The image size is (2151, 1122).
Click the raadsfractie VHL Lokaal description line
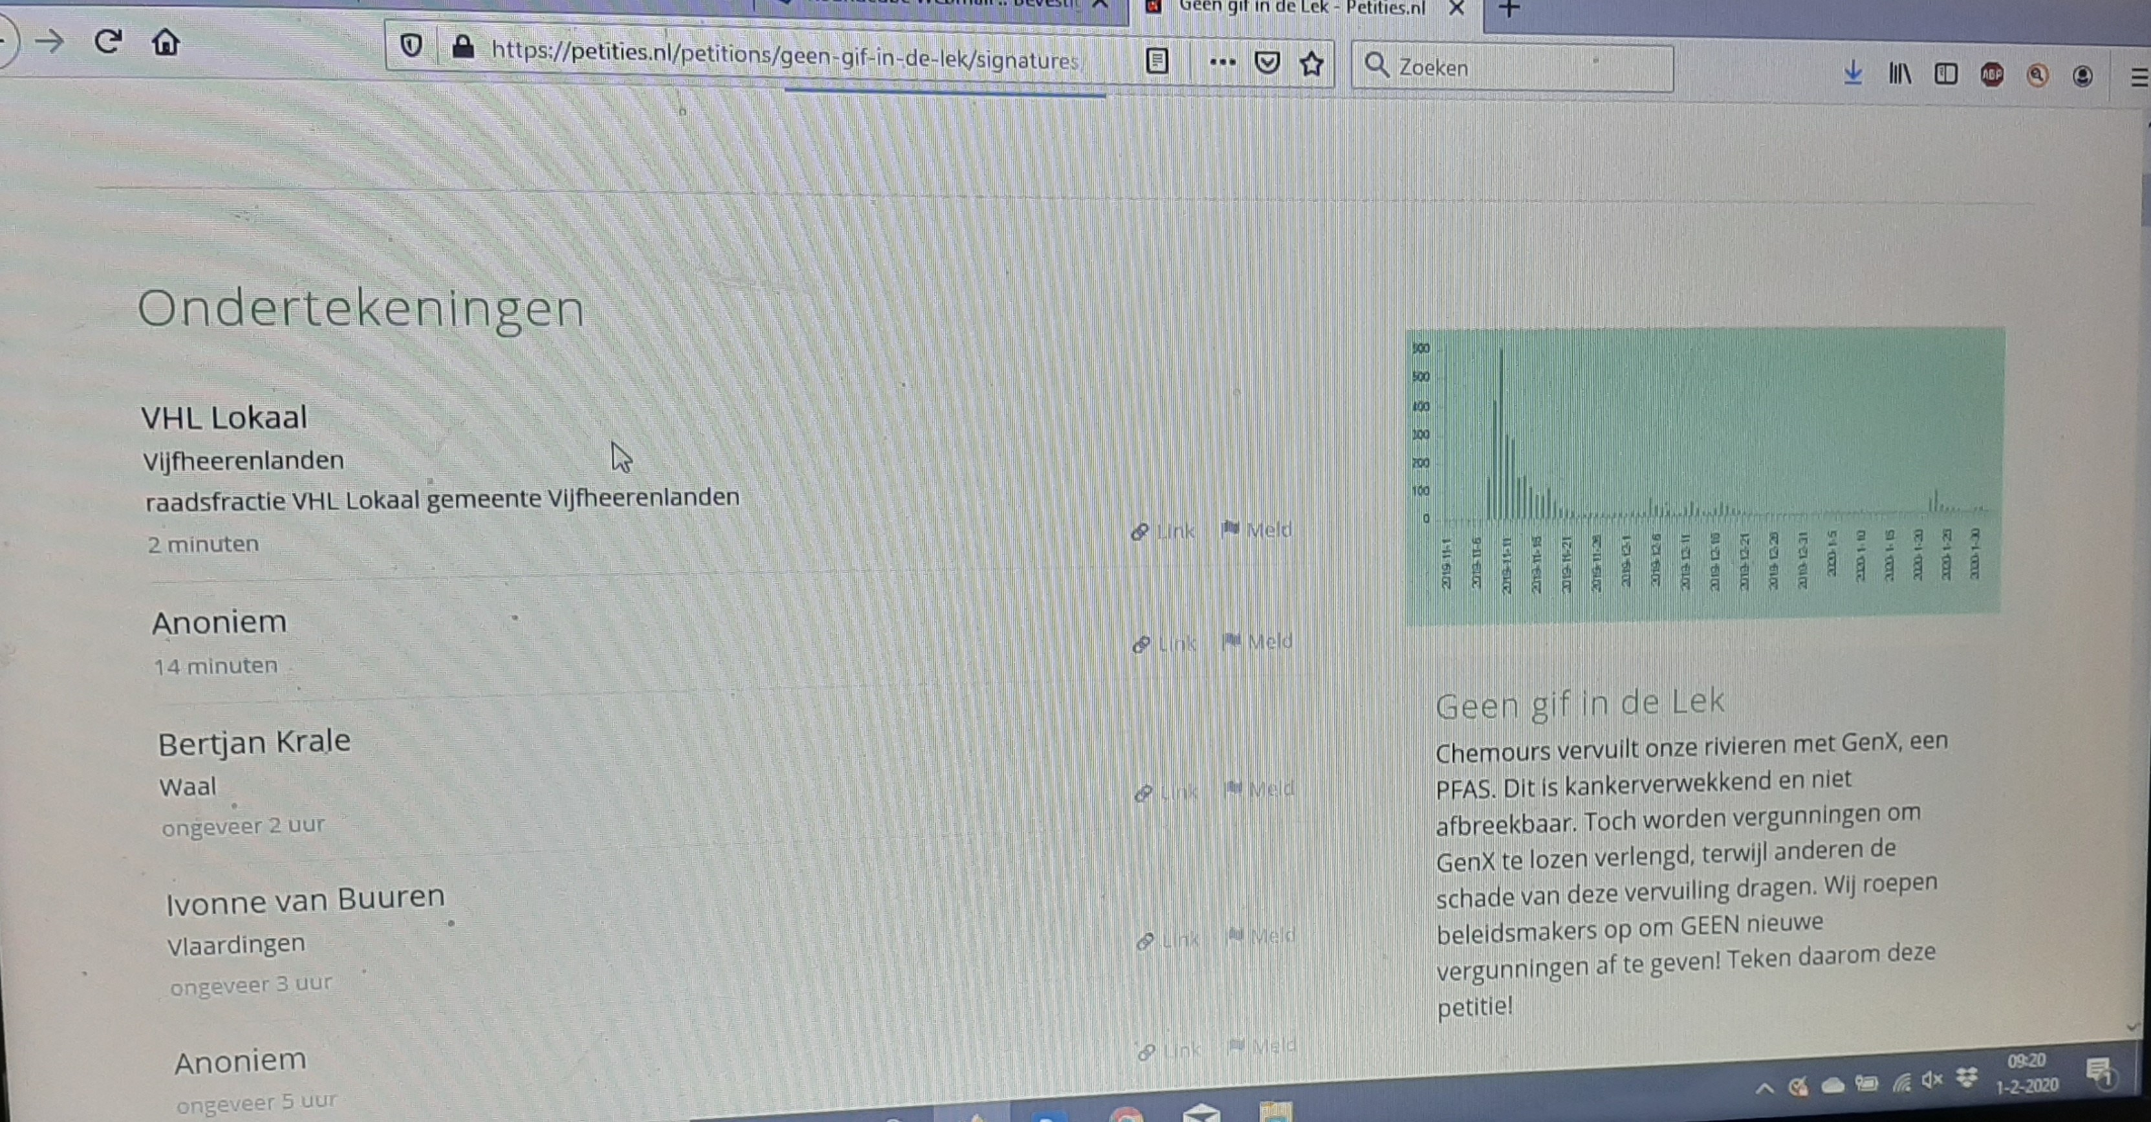pos(442,499)
